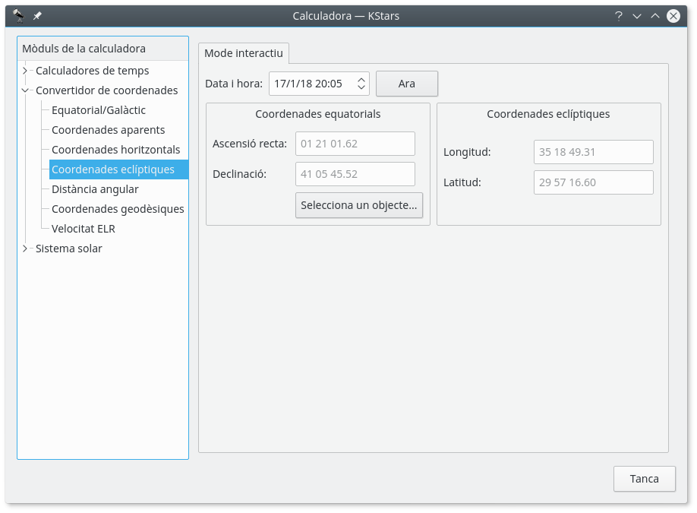697x513 pixels.
Task: Expand the Sistema solar tree node
Action: tap(25, 249)
